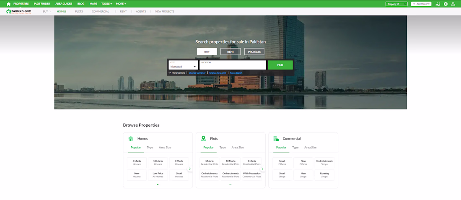Viewport: 461px width, 200px height.
Task: Advance Plots carousel with right arrow
Action: click(262, 169)
